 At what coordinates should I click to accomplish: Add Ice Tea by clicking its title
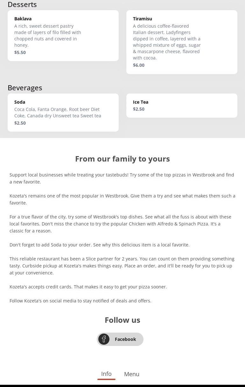point(141,102)
